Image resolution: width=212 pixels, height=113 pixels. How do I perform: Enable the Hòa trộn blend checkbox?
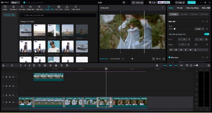169,58
